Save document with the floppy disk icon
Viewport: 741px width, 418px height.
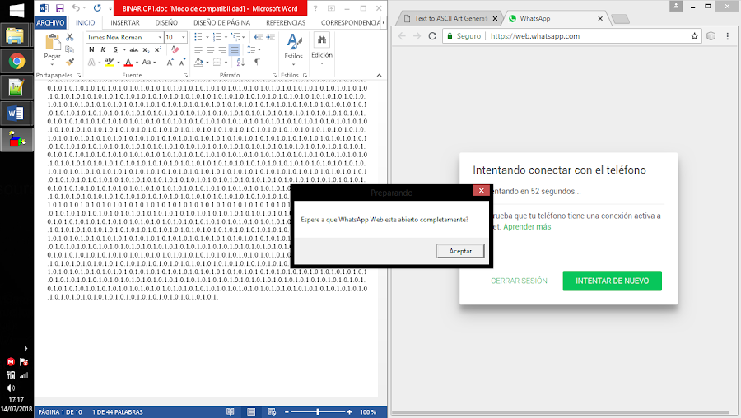point(59,8)
